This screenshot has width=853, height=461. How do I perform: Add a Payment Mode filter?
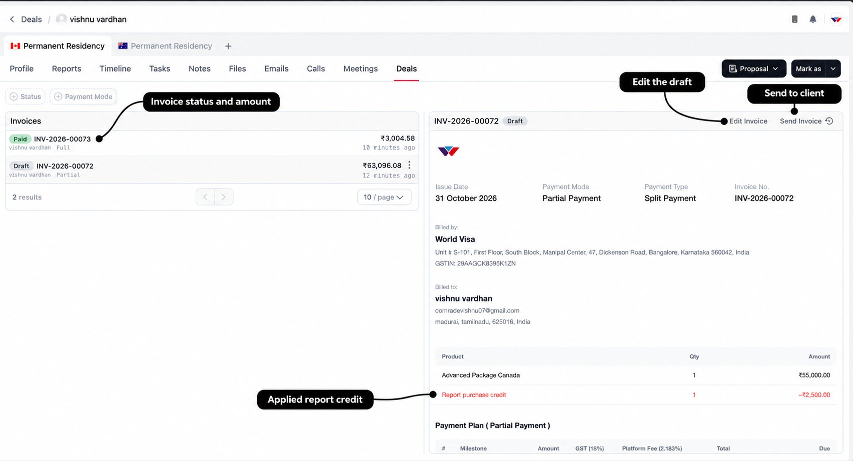click(x=83, y=96)
